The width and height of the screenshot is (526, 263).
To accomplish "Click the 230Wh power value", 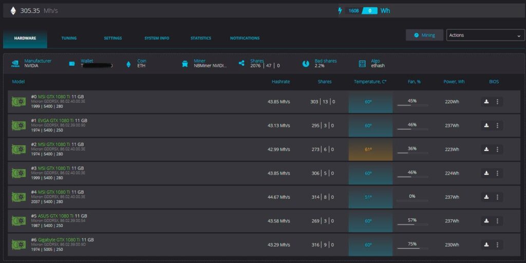I will click(452, 245).
